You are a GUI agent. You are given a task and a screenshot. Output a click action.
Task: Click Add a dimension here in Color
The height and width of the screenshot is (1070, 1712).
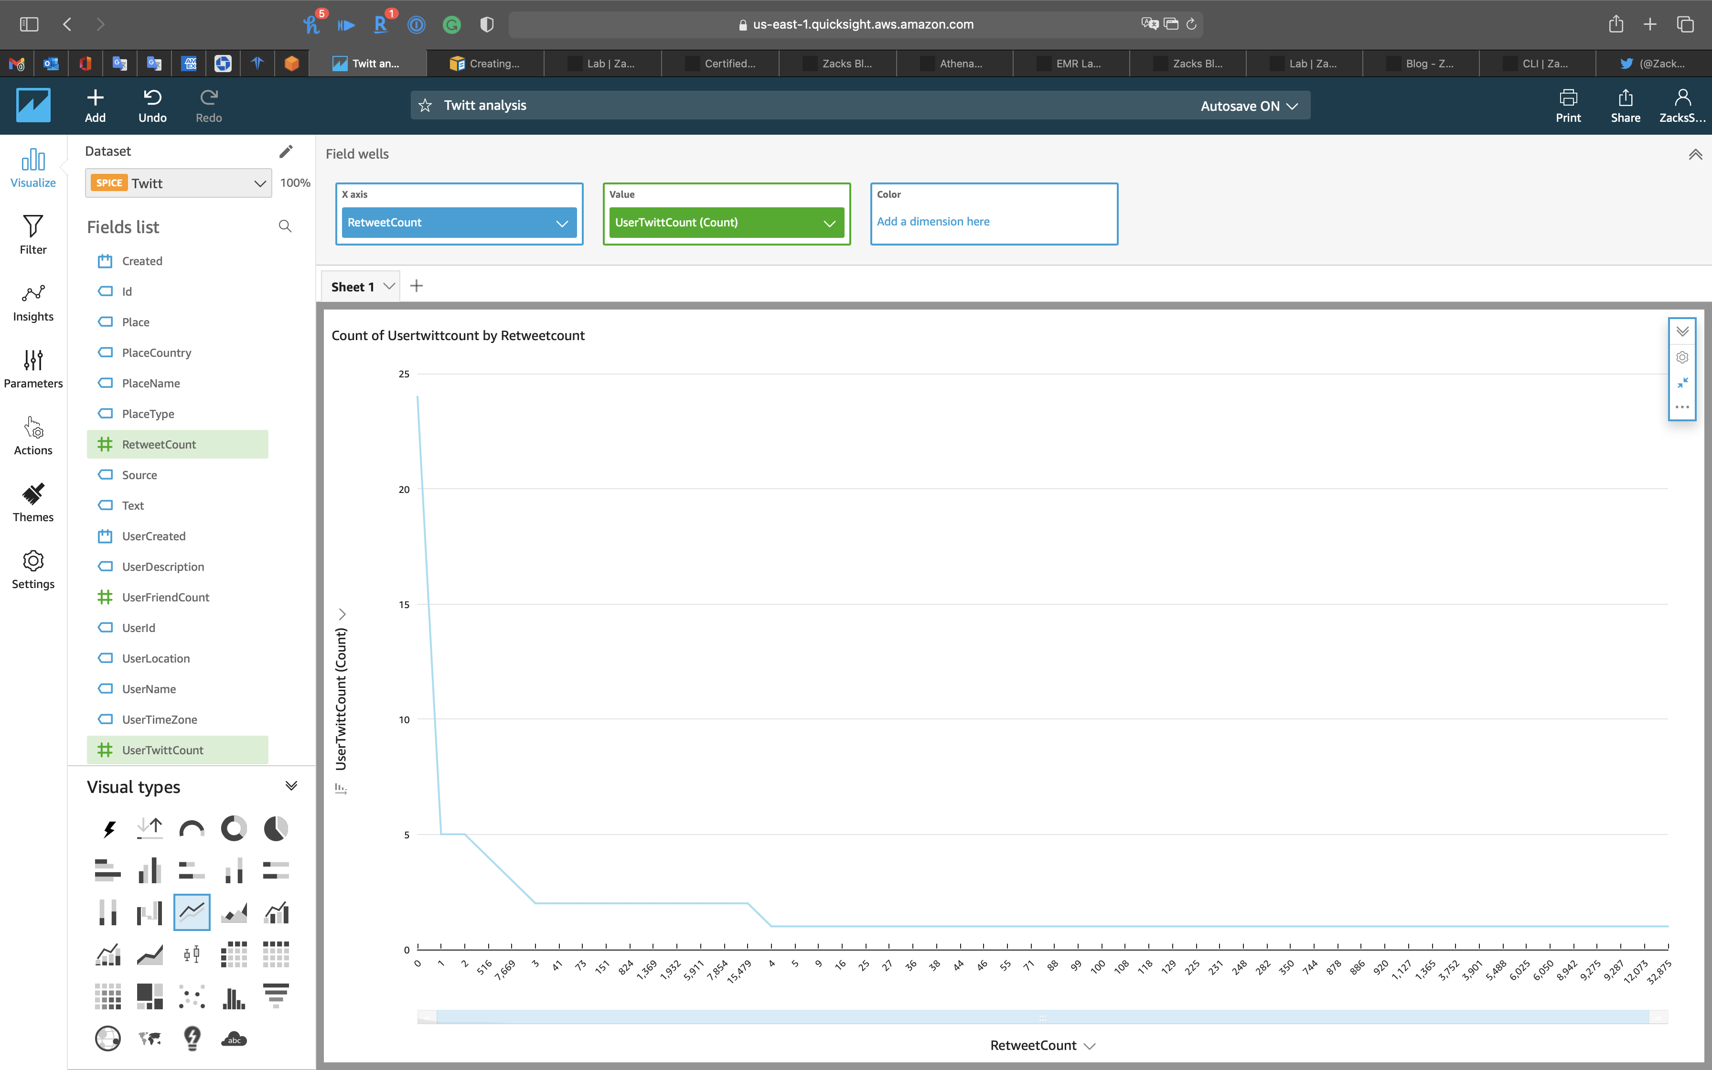[932, 222]
